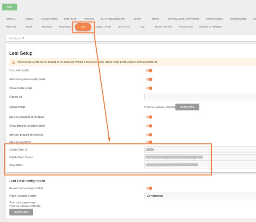Toggle Rewards redeeming enabled switch
256x222 pixels.
(149, 188)
